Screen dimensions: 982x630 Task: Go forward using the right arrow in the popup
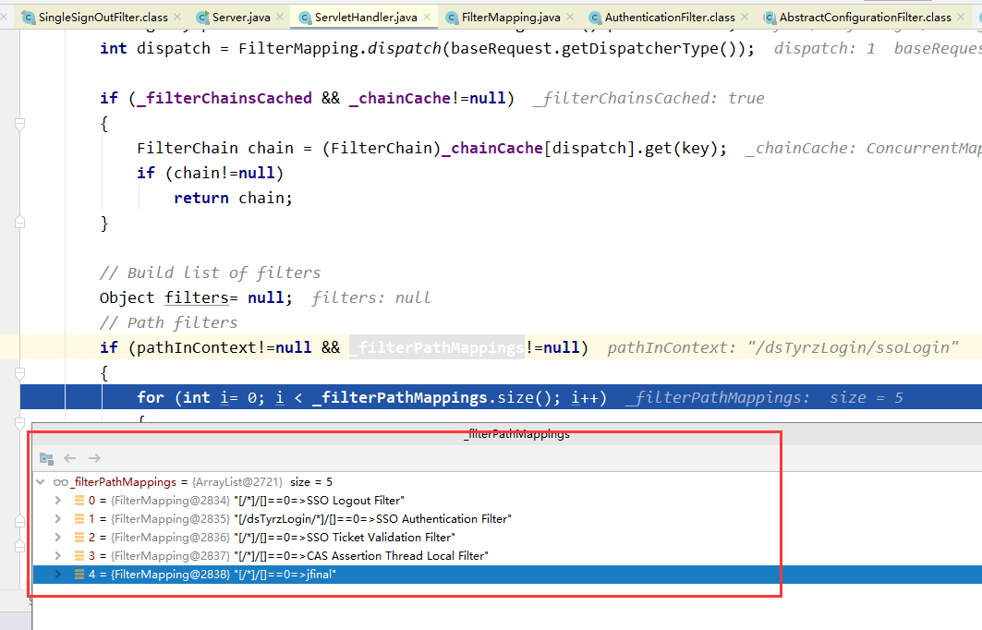point(94,458)
